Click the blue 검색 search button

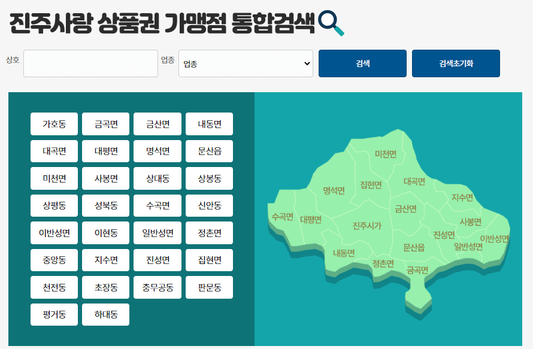click(362, 63)
